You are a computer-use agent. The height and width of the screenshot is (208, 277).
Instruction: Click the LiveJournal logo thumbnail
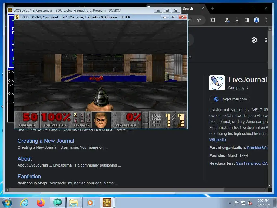coord(217,83)
